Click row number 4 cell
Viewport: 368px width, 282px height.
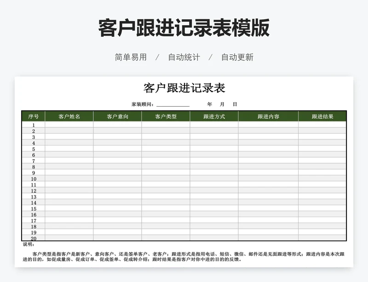coord(33,143)
